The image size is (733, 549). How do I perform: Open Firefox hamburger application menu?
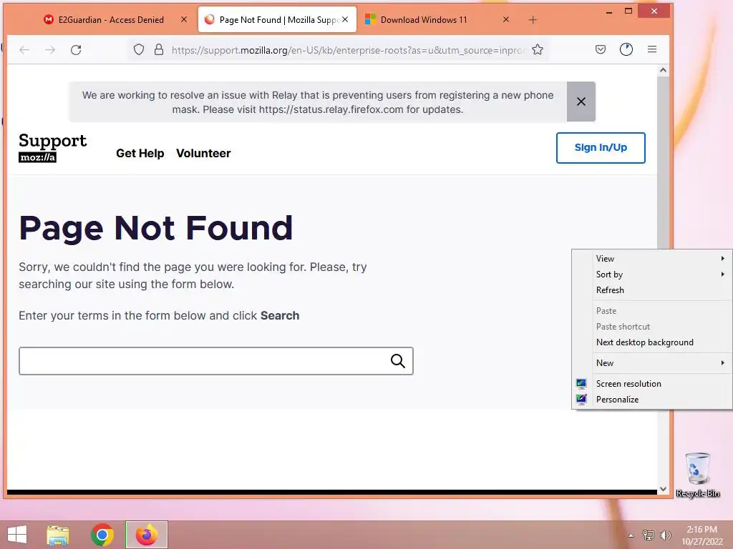(x=652, y=49)
